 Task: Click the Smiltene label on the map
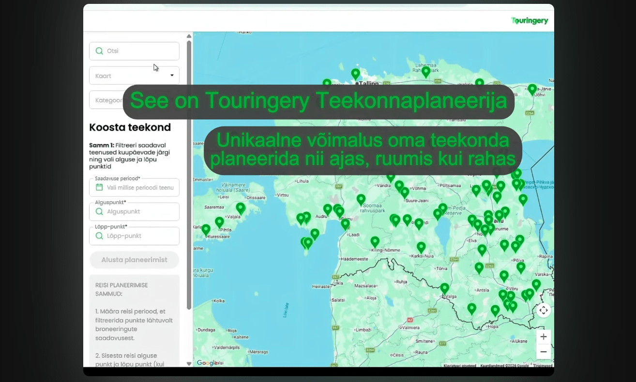pyautogui.click(x=424, y=341)
